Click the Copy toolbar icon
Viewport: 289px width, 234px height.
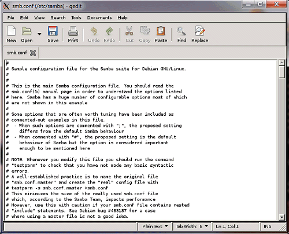pos(145,31)
